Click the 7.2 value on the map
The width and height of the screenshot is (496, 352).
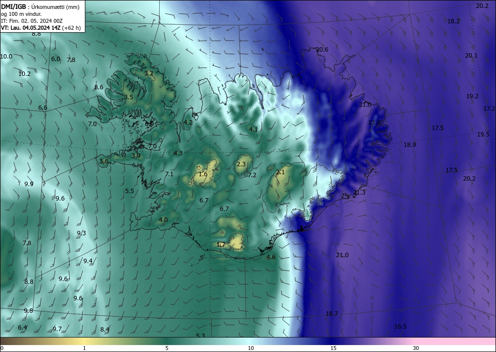252,175
